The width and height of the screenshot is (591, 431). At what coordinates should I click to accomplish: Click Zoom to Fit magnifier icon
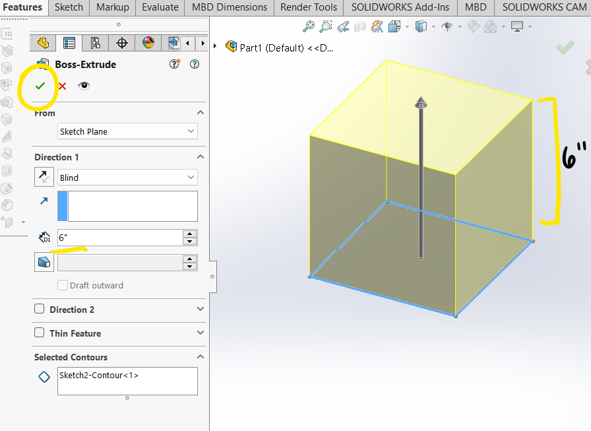[309, 26]
